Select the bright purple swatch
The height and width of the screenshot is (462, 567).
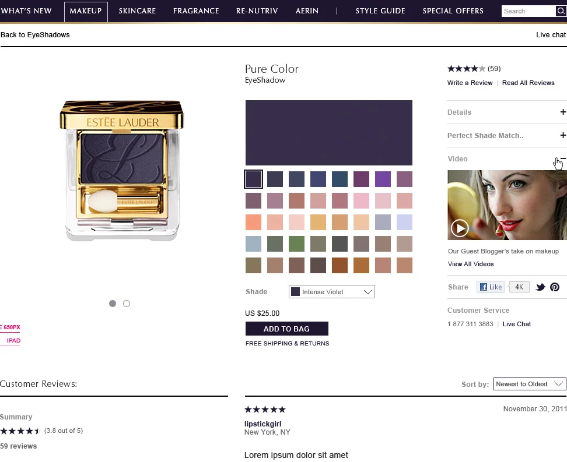coord(383,179)
